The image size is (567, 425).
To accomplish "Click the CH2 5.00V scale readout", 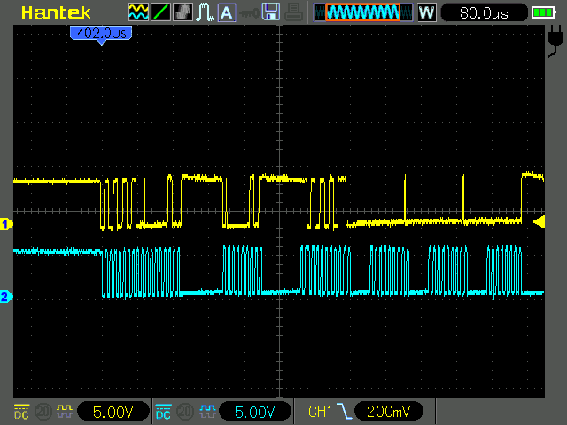I will pos(254,412).
